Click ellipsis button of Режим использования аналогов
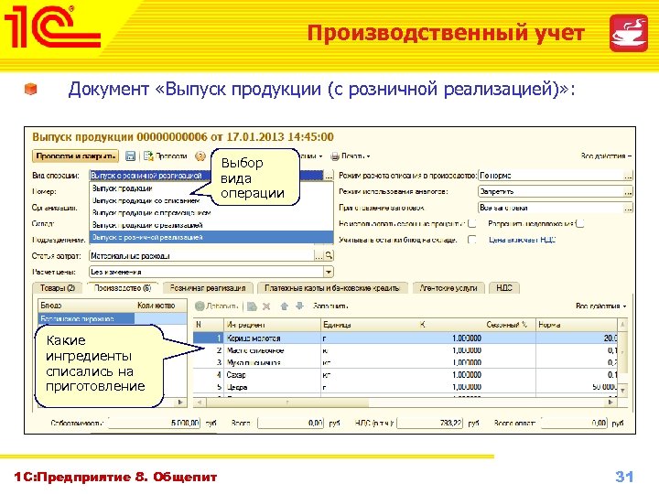 (628, 192)
